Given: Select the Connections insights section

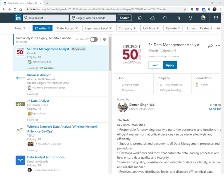Looking at the screenshot, I should (206, 84).
